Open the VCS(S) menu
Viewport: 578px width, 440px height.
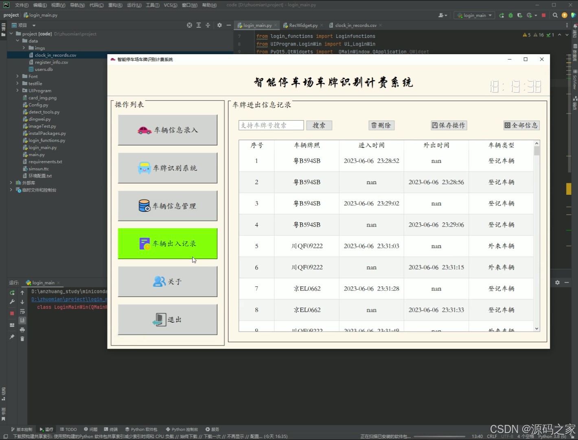point(171,5)
